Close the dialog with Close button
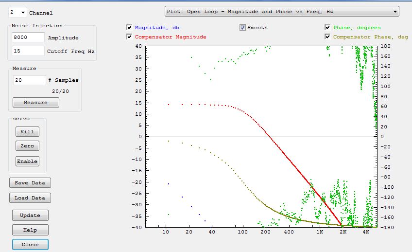This screenshot has width=412, height=252. (30, 244)
